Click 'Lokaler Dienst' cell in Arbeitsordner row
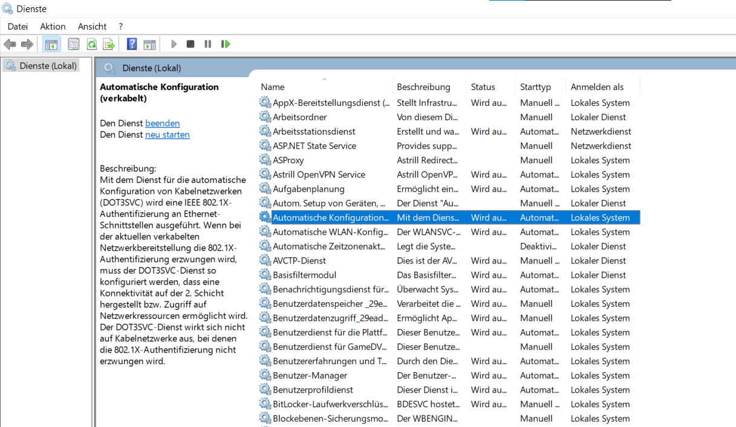This screenshot has height=427, width=736. coord(599,117)
